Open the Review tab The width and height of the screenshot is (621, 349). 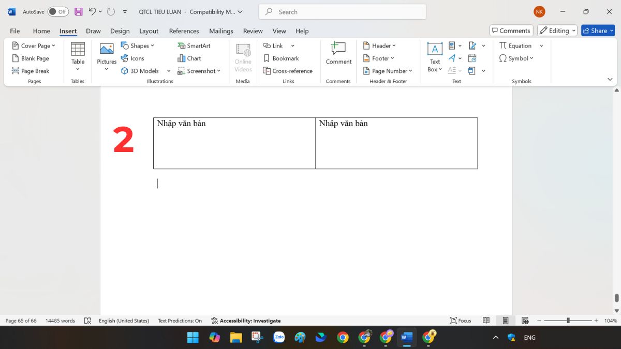(x=253, y=31)
